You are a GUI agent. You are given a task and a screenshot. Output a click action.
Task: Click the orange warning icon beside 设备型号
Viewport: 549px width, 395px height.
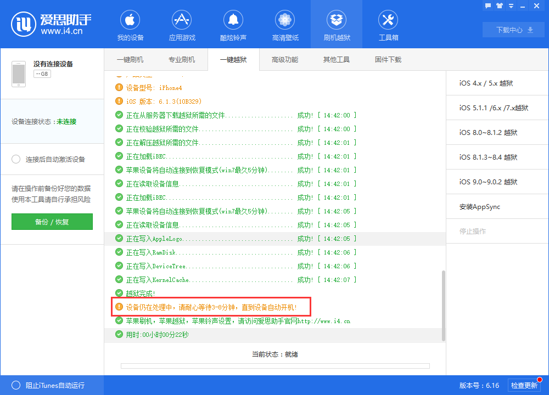click(x=119, y=87)
